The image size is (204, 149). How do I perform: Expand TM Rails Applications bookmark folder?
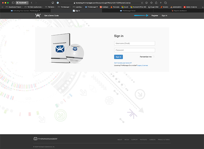pos(34,7)
